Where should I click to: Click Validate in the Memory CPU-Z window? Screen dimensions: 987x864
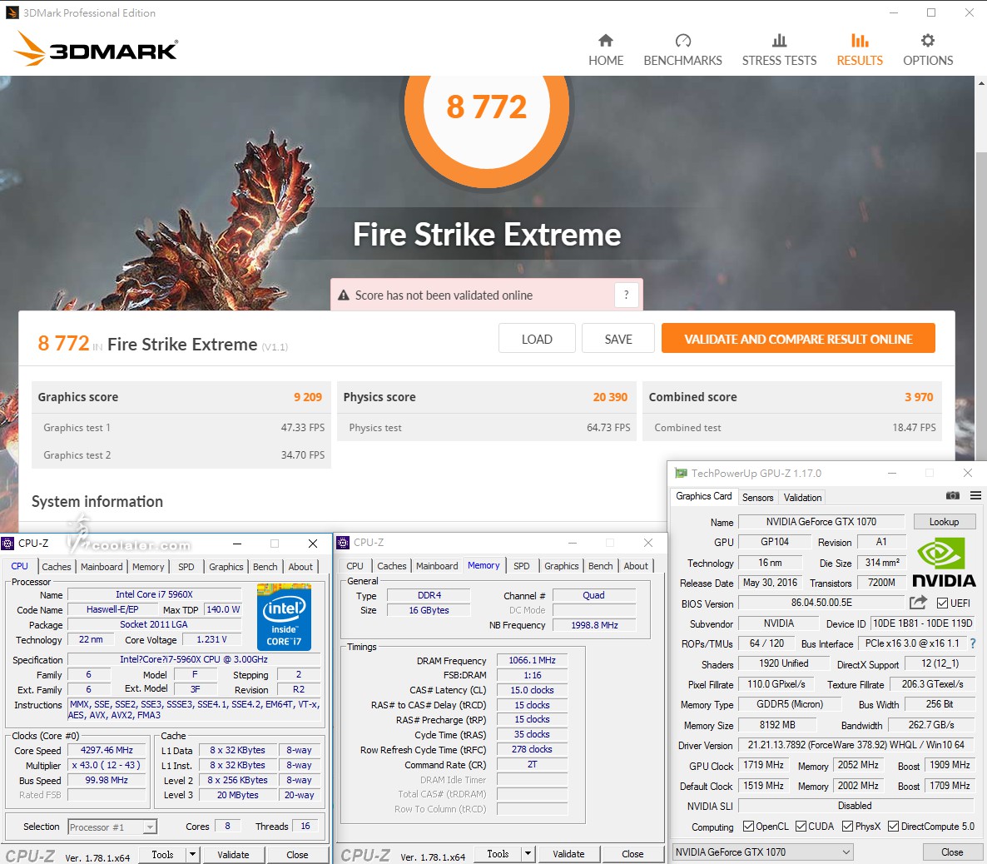(x=568, y=854)
